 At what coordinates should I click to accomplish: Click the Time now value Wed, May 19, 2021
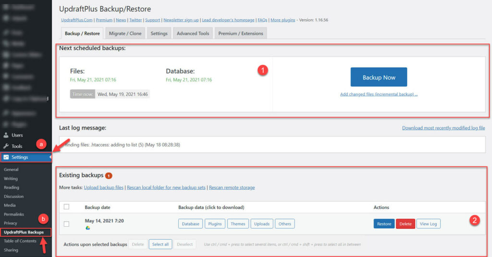(x=123, y=94)
